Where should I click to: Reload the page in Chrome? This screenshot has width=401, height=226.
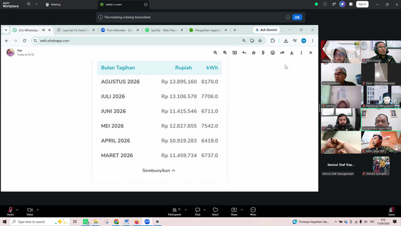coord(24,41)
